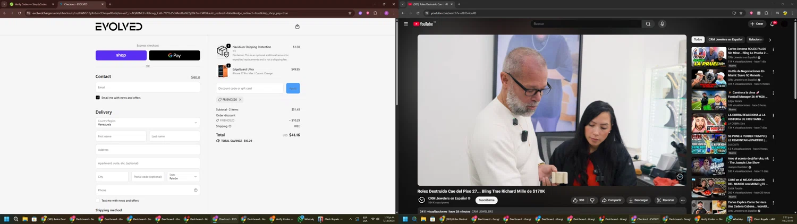Open tab search arrow in checkout browser
The height and width of the screenshot is (224, 797).
tap(4, 4)
